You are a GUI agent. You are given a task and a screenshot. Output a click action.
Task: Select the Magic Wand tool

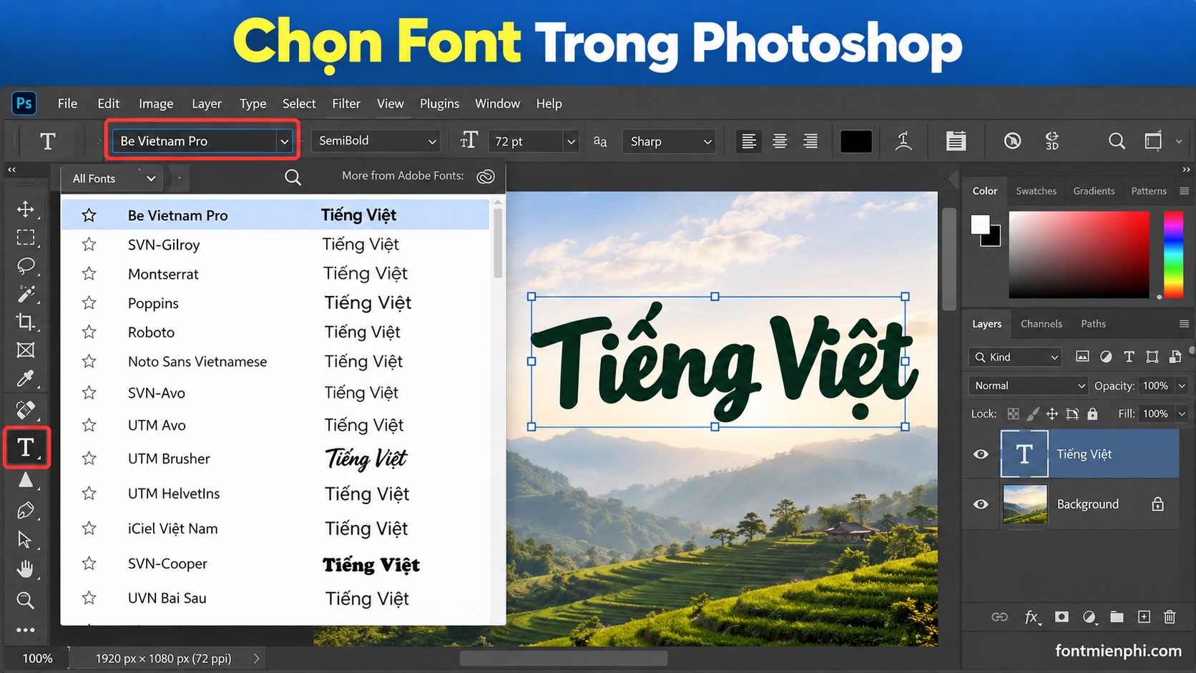pos(26,294)
